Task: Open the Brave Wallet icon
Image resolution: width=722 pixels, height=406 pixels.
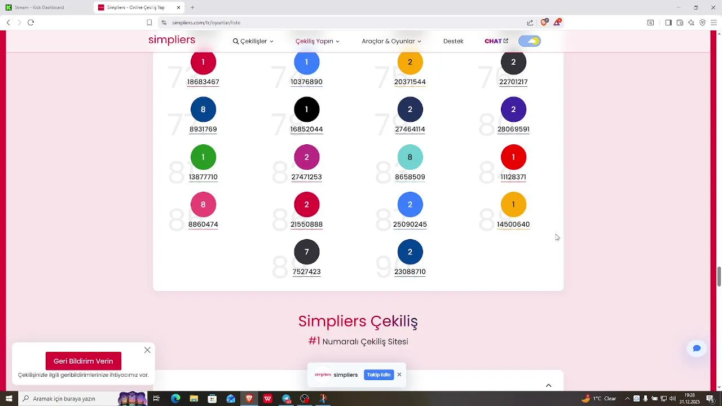Action: 680,23
